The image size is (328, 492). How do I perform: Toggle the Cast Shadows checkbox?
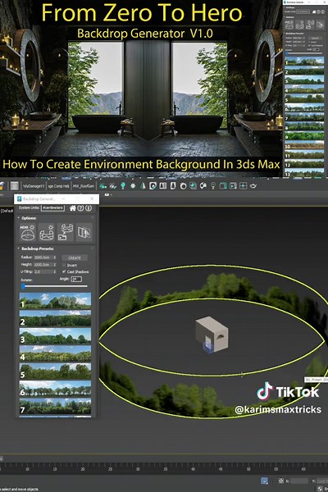(x=64, y=271)
